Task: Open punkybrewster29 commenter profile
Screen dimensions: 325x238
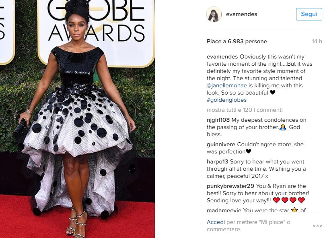Action: [x=230, y=186]
